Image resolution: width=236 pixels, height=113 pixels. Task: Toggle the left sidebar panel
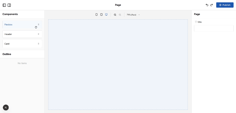click(4, 5)
